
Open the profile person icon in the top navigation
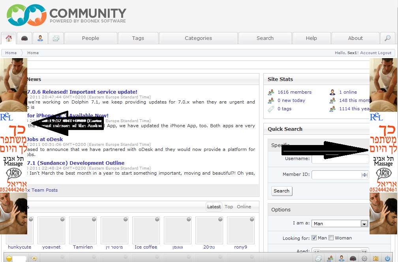pyautogui.click(x=40, y=38)
